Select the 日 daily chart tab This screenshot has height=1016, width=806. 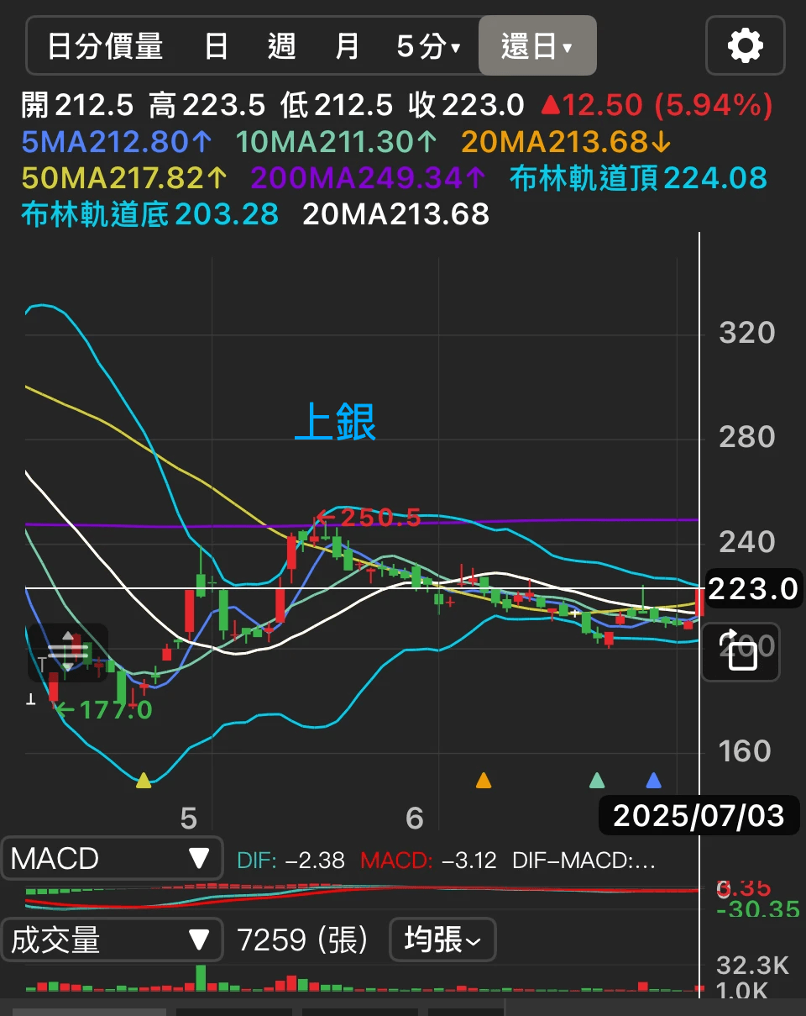[217, 46]
